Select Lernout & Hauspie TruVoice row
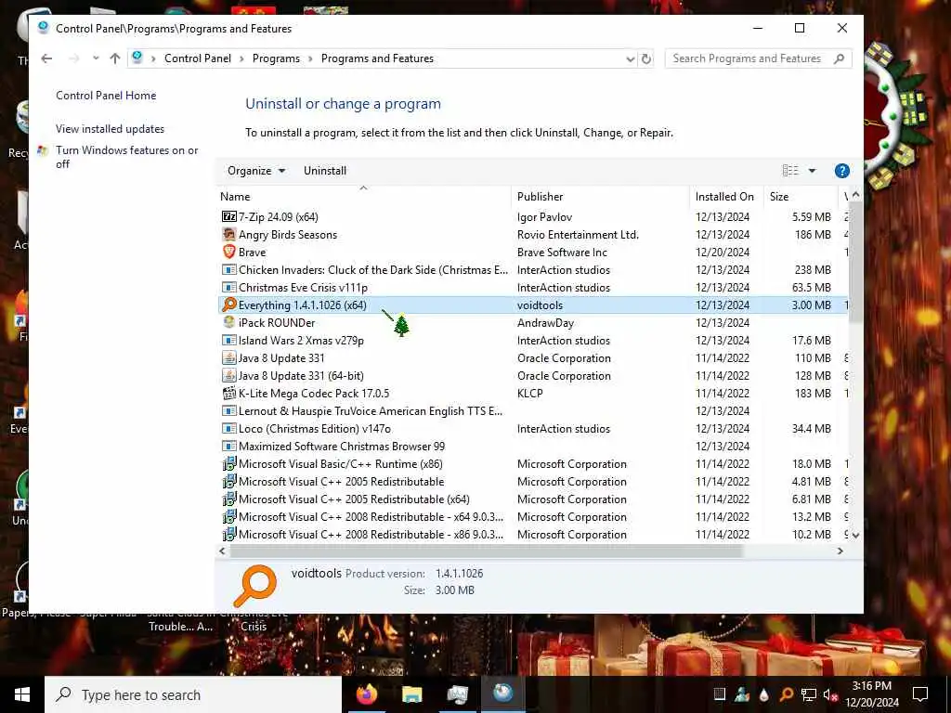The height and width of the screenshot is (713, 951). (x=532, y=411)
